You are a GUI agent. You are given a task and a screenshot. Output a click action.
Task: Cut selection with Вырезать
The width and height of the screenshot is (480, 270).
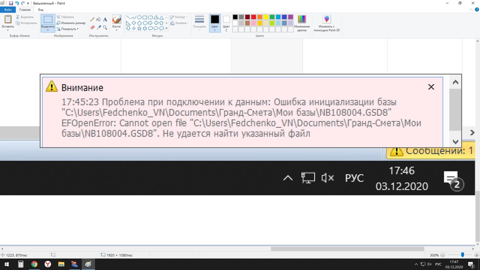coord(25,17)
